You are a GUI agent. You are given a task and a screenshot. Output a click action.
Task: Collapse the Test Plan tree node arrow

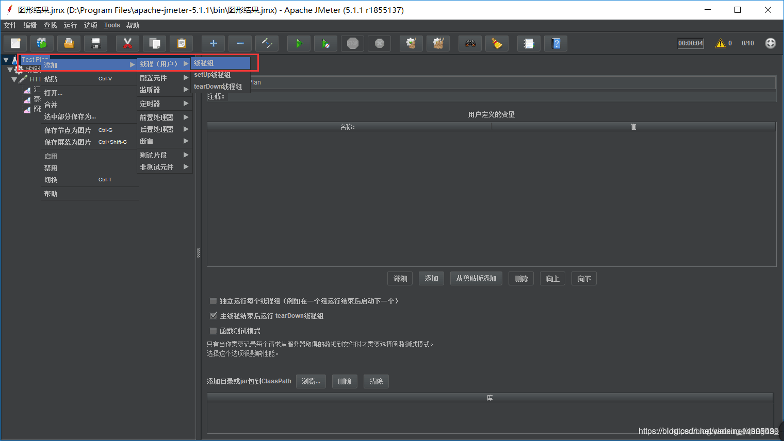point(6,60)
